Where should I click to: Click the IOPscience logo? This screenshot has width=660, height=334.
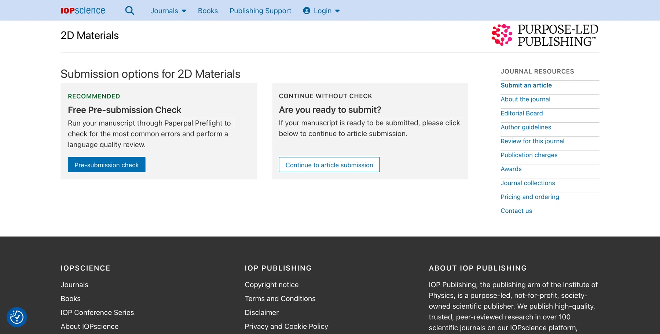point(83,11)
